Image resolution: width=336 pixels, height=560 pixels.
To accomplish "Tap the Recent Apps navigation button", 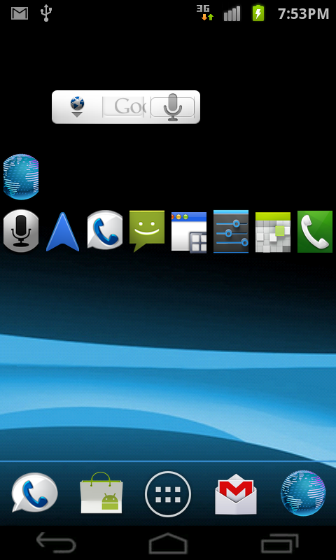I will pos(279,543).
